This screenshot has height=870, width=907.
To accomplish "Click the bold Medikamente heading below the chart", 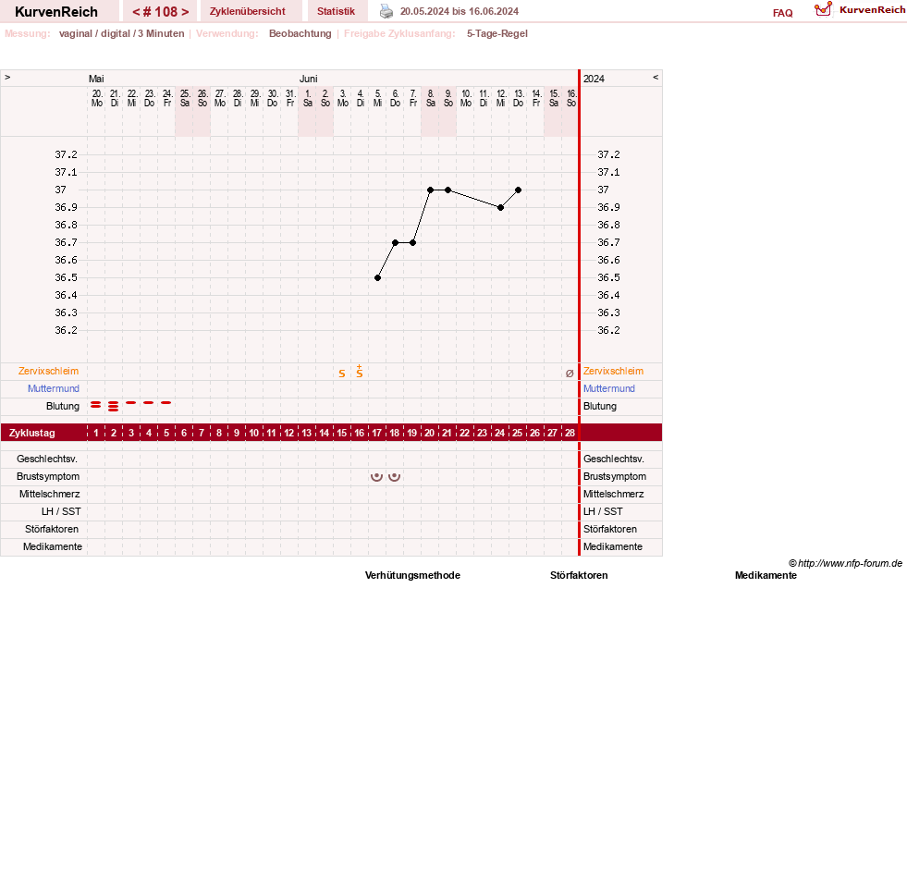I will 766,575.
